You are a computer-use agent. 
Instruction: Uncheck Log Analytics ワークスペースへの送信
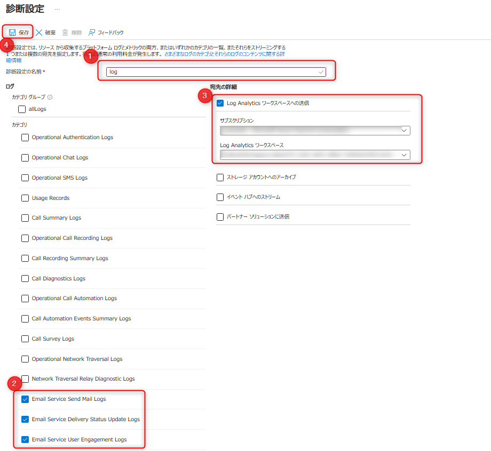coord(220,103)
